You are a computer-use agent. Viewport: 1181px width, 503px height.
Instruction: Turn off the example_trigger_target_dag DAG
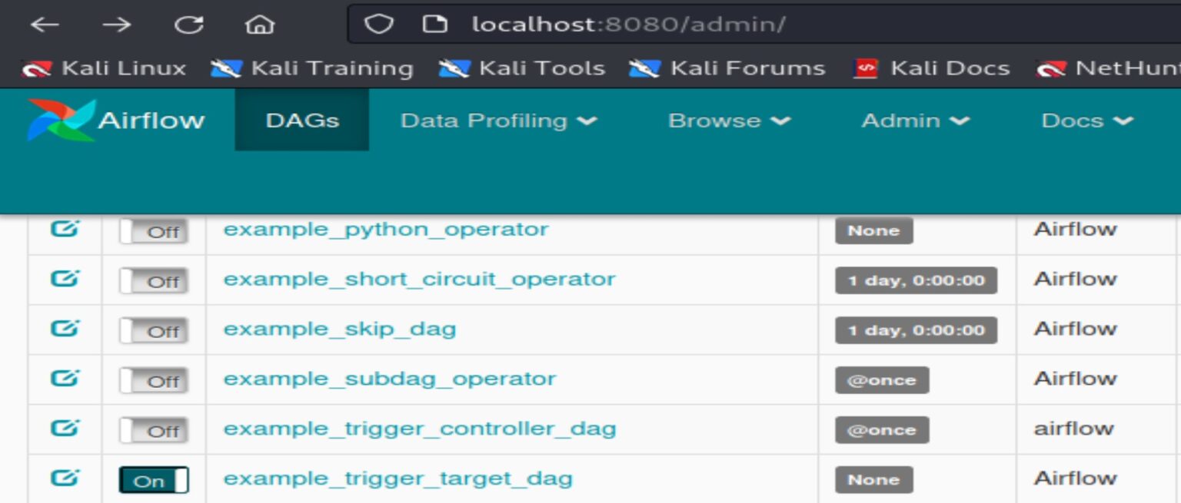coord(153,478)
